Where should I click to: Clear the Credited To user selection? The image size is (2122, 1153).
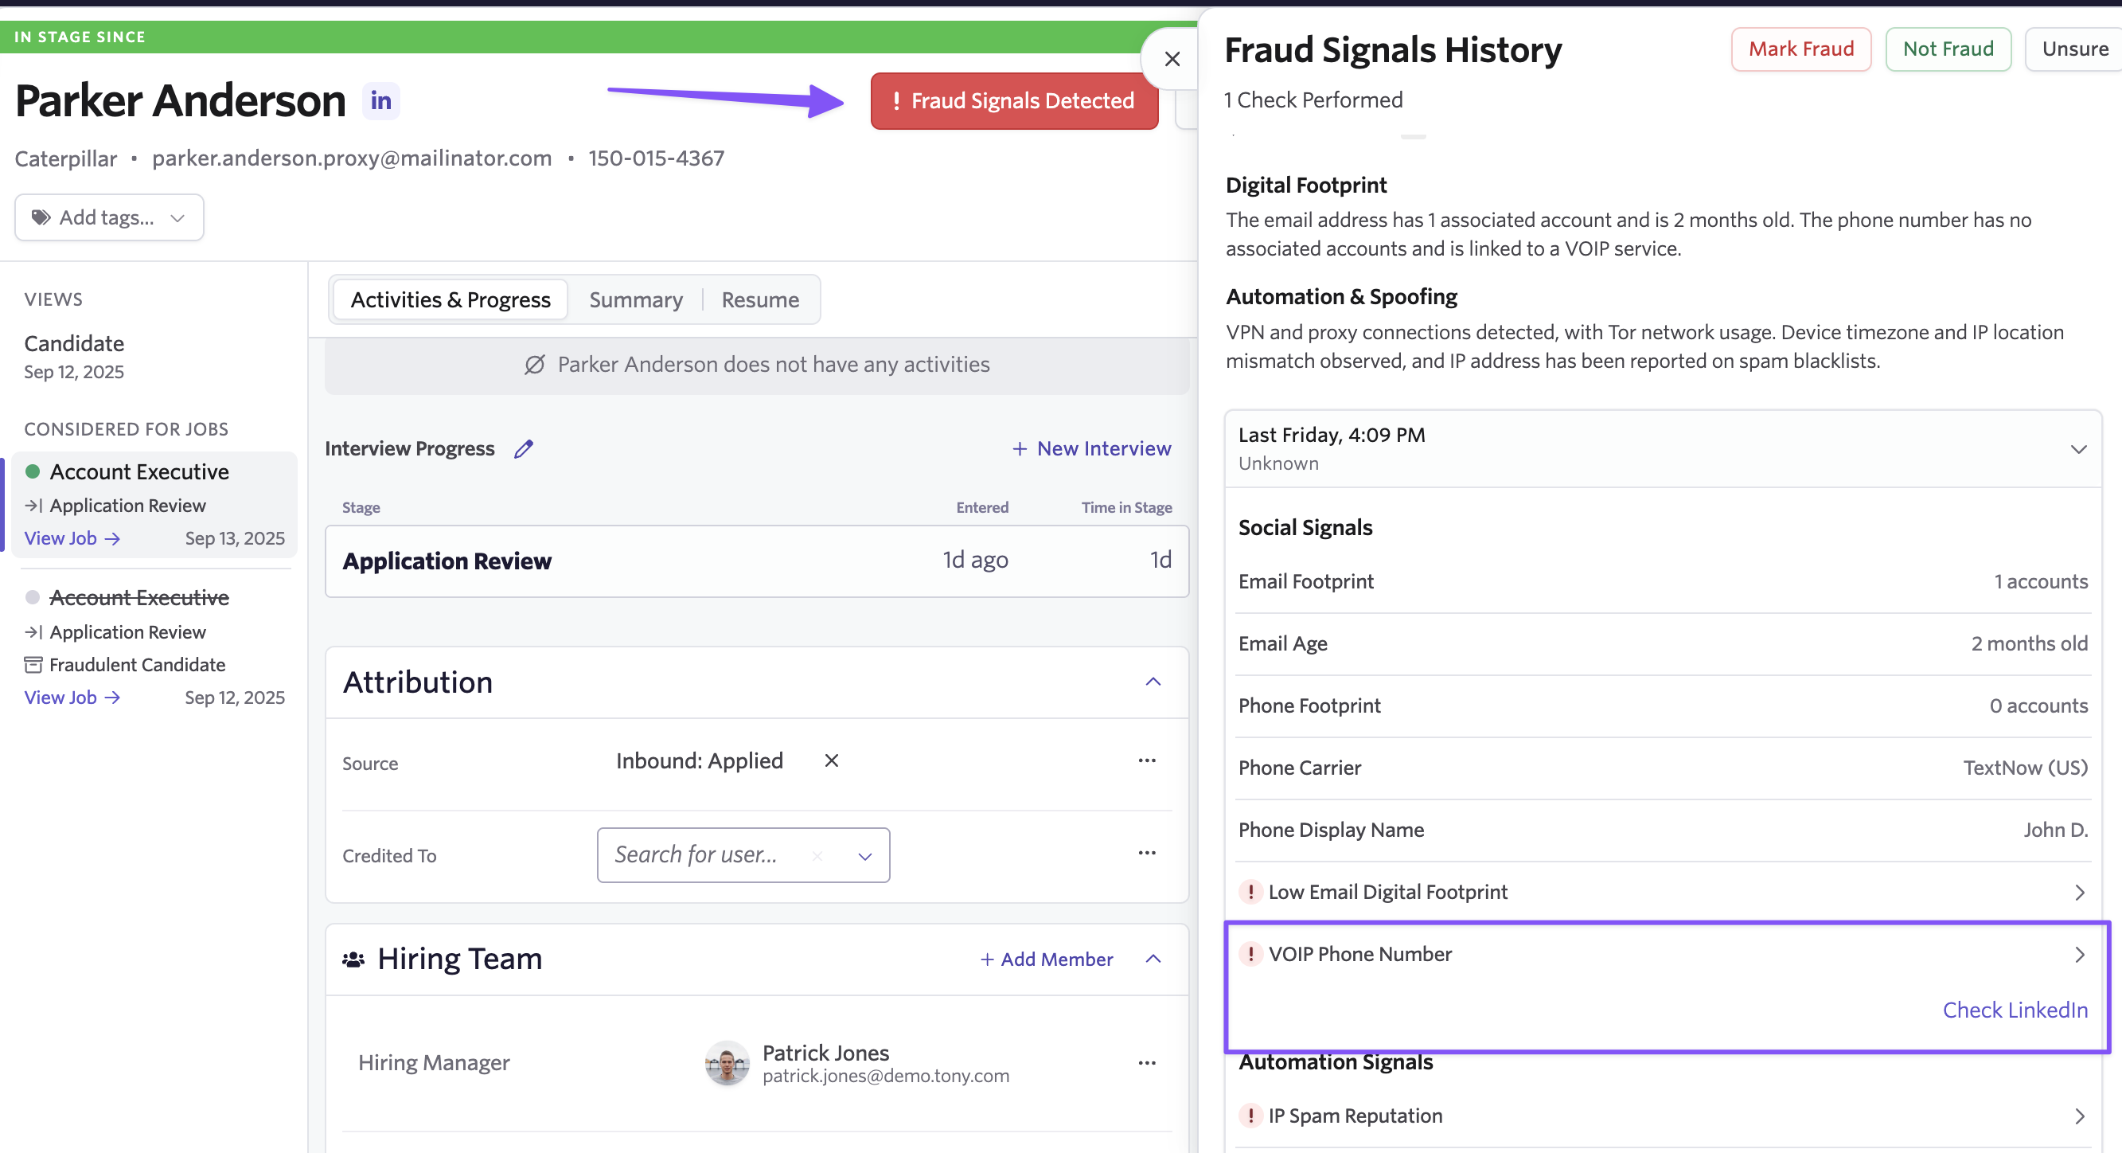point(817,855)
